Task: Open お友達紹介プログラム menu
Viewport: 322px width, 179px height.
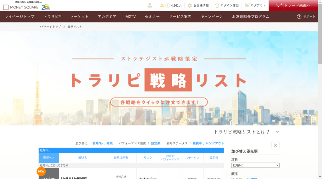Action: coord(251,17)
